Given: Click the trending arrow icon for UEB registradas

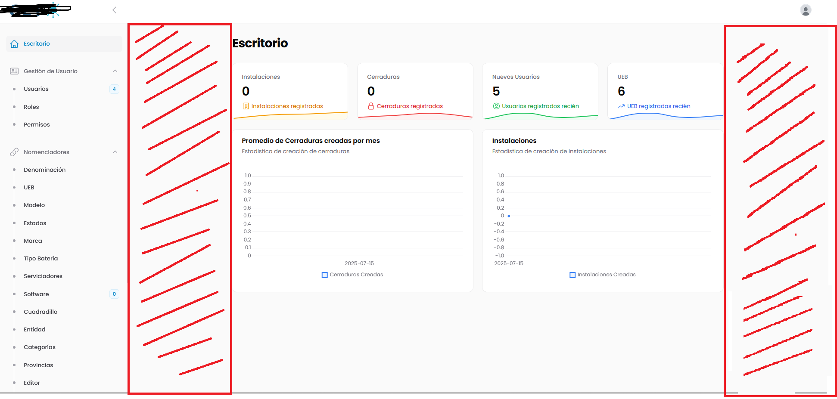Looking at the screenshot, I should 621,106.
